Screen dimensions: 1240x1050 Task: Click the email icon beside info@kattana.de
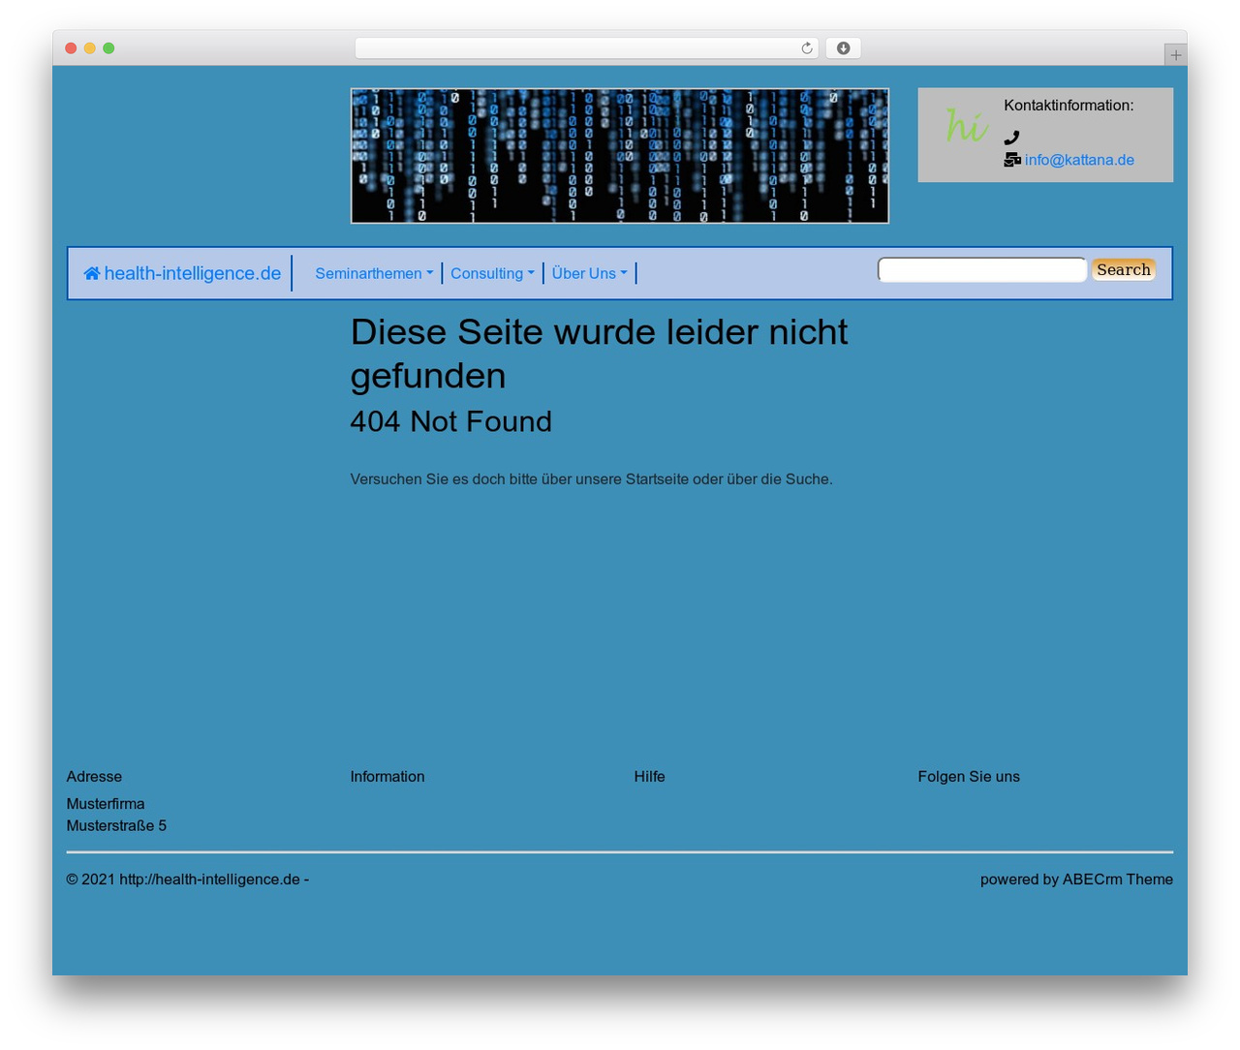(1012, 160)
